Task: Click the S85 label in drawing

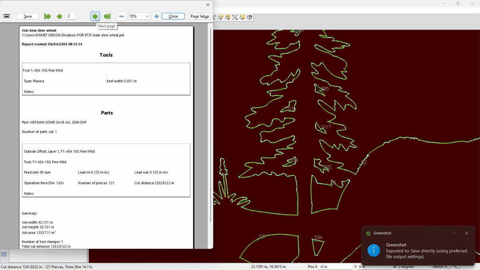Action: pos(325,89)
